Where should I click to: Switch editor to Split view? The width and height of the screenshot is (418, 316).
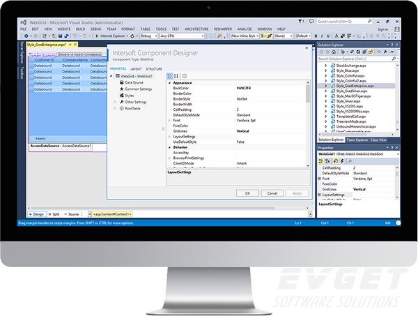tap(54, 214)
